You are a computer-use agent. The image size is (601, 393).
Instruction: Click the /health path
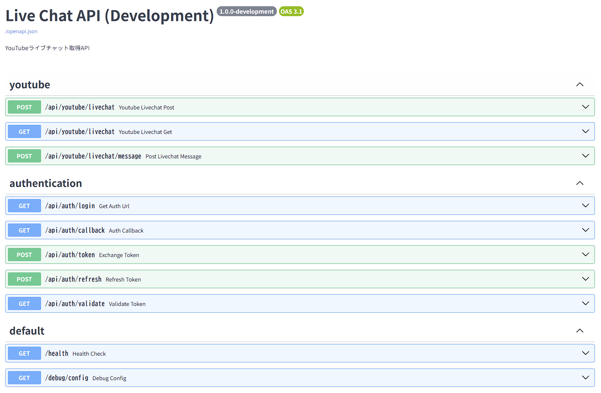pos(57,354)
